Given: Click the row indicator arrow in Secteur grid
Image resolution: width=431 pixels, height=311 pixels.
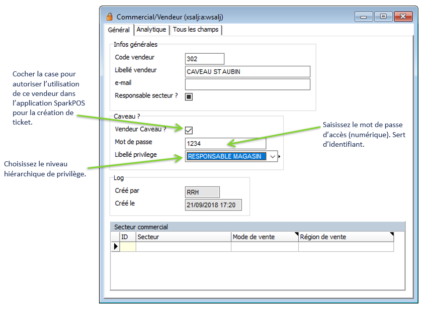Looking at the screenshot, I should [x=116, y=246].
